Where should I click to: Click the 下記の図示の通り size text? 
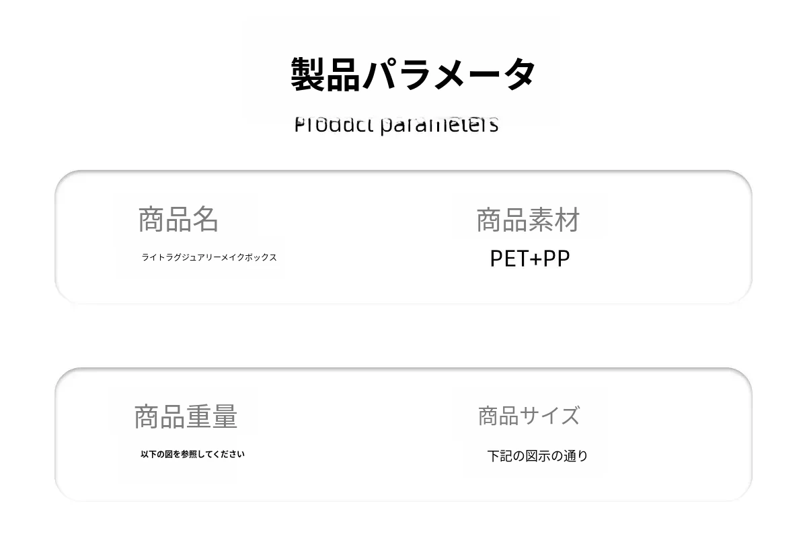coord(537,456)
